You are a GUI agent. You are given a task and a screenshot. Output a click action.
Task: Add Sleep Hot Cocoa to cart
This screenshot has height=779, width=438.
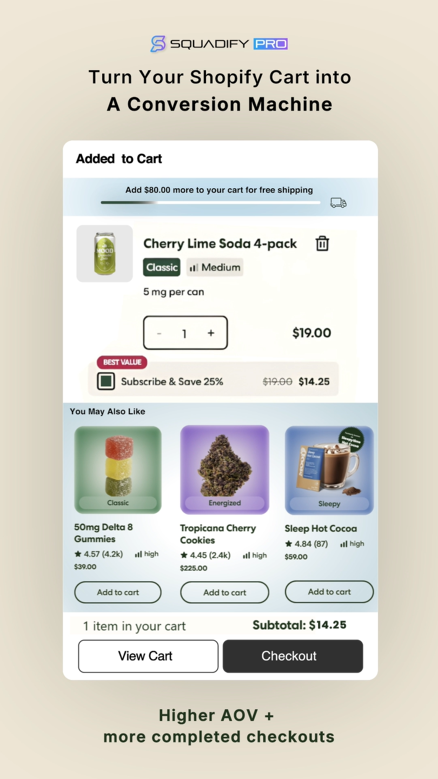(329, 592)
